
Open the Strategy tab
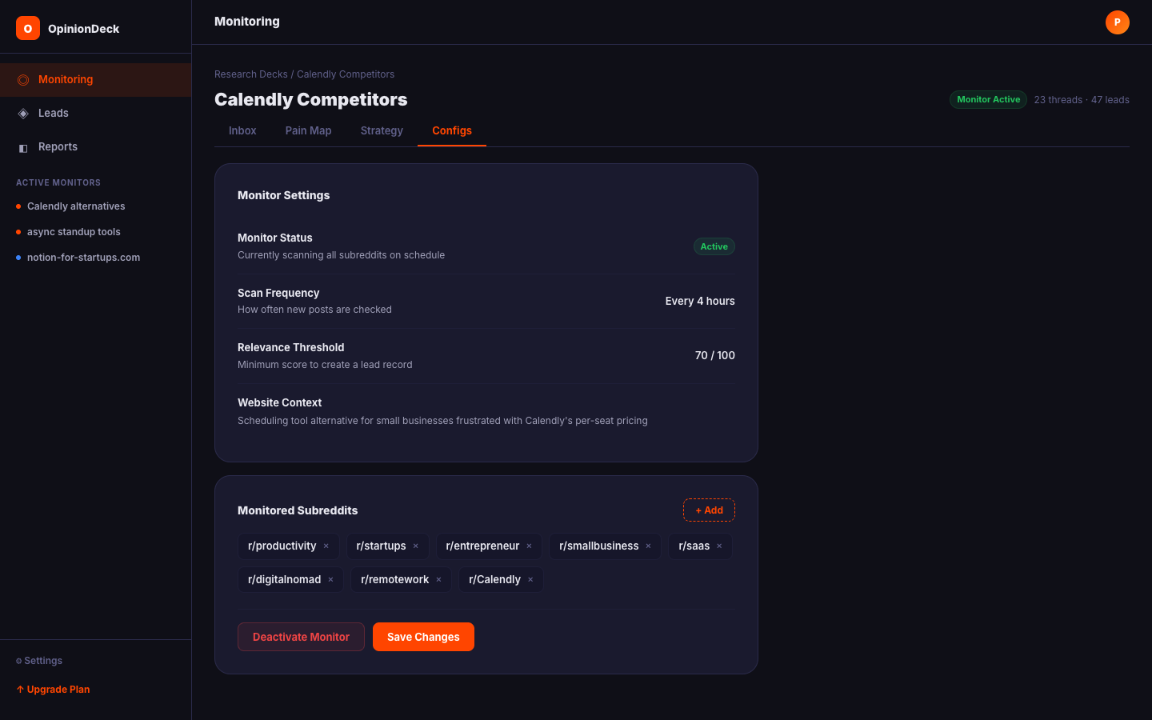click(382, 130)
